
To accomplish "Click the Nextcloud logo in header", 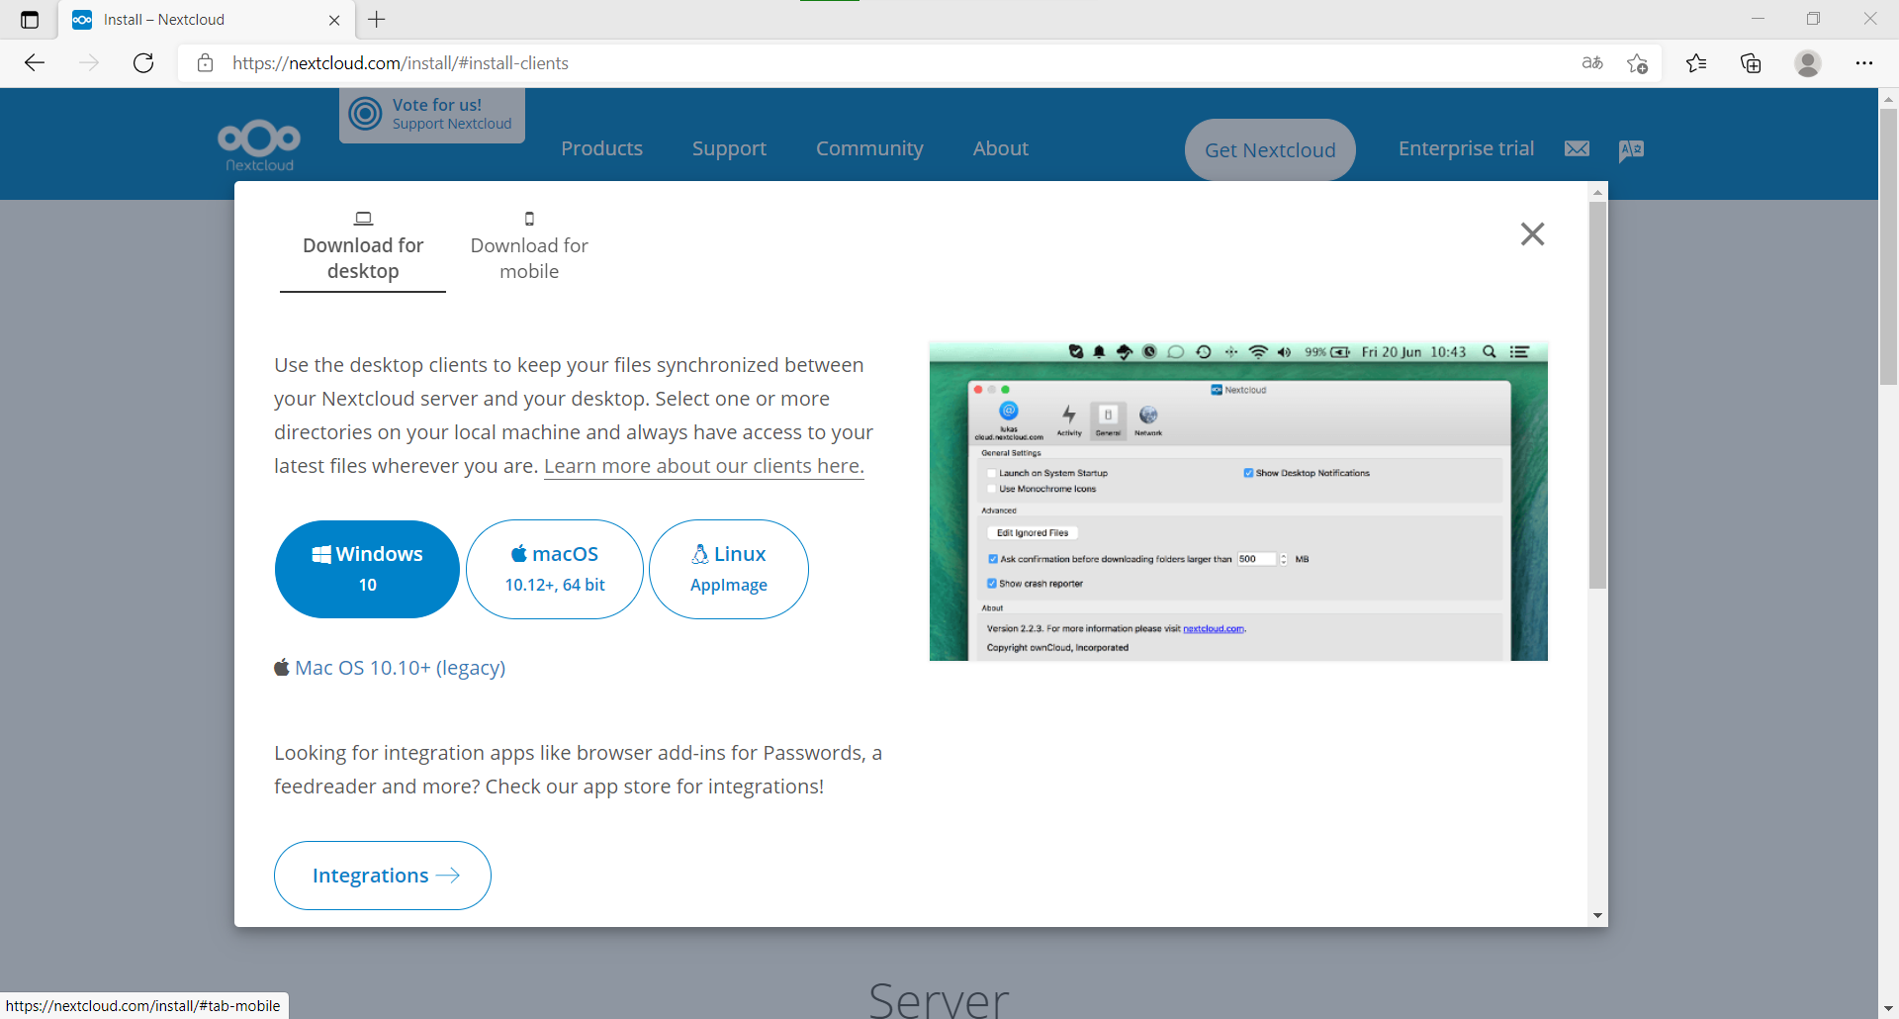I will pos(259,146).
